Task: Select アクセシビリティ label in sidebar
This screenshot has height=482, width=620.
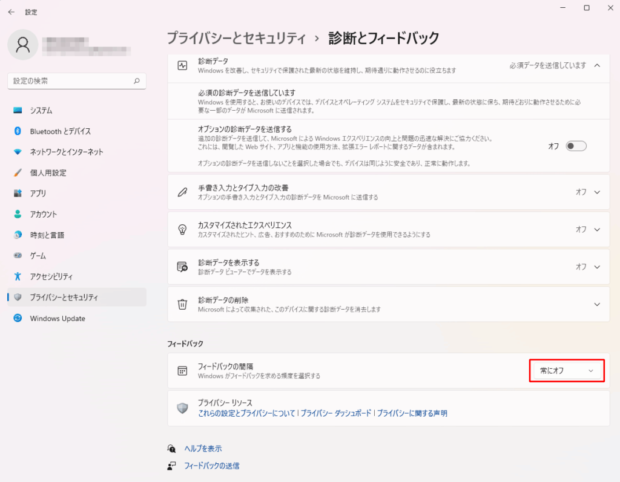Action: coord(51,276)
